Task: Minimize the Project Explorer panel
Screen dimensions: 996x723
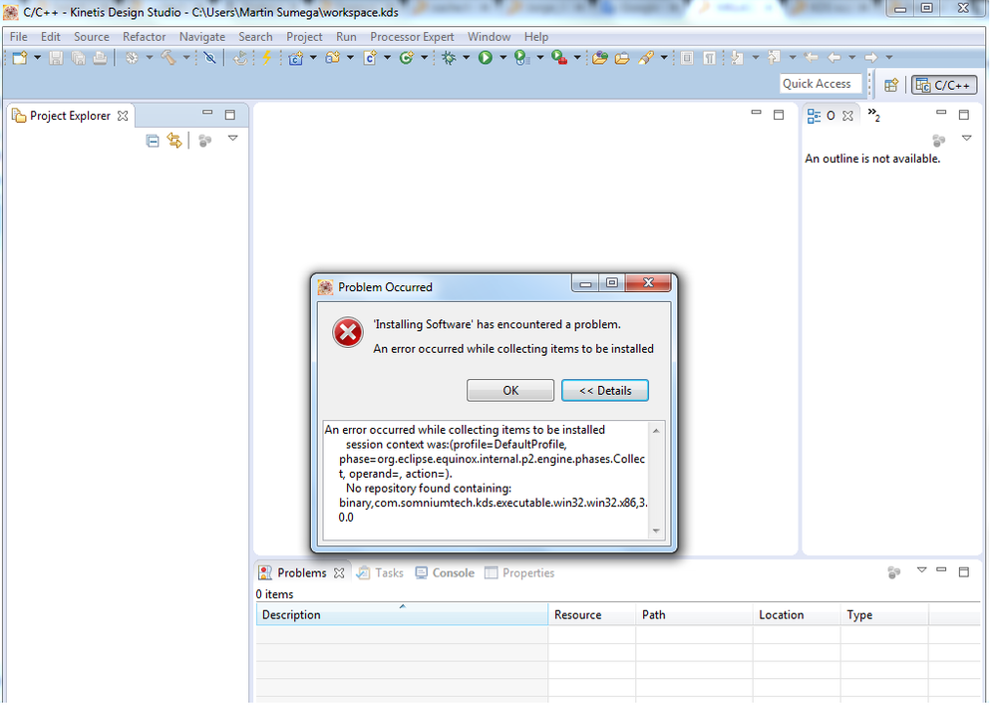Action: tap(207, 113)
